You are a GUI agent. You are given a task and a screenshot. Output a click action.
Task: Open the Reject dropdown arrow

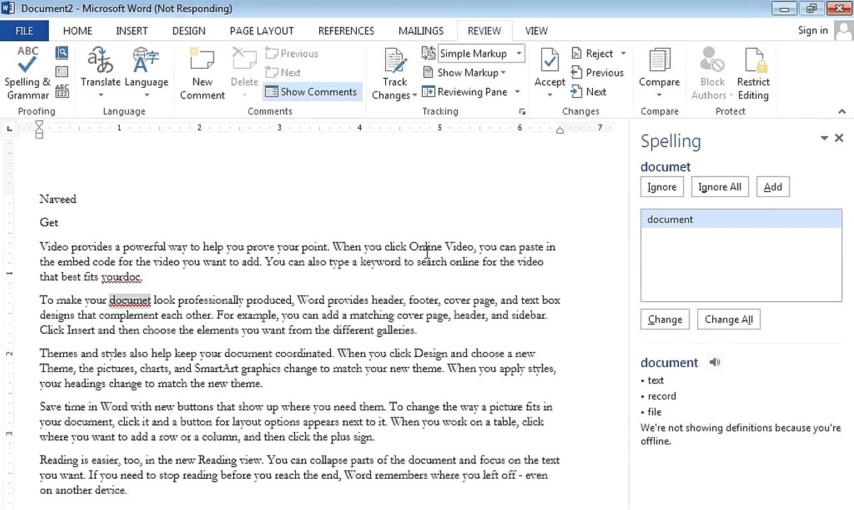pos(623,54)
